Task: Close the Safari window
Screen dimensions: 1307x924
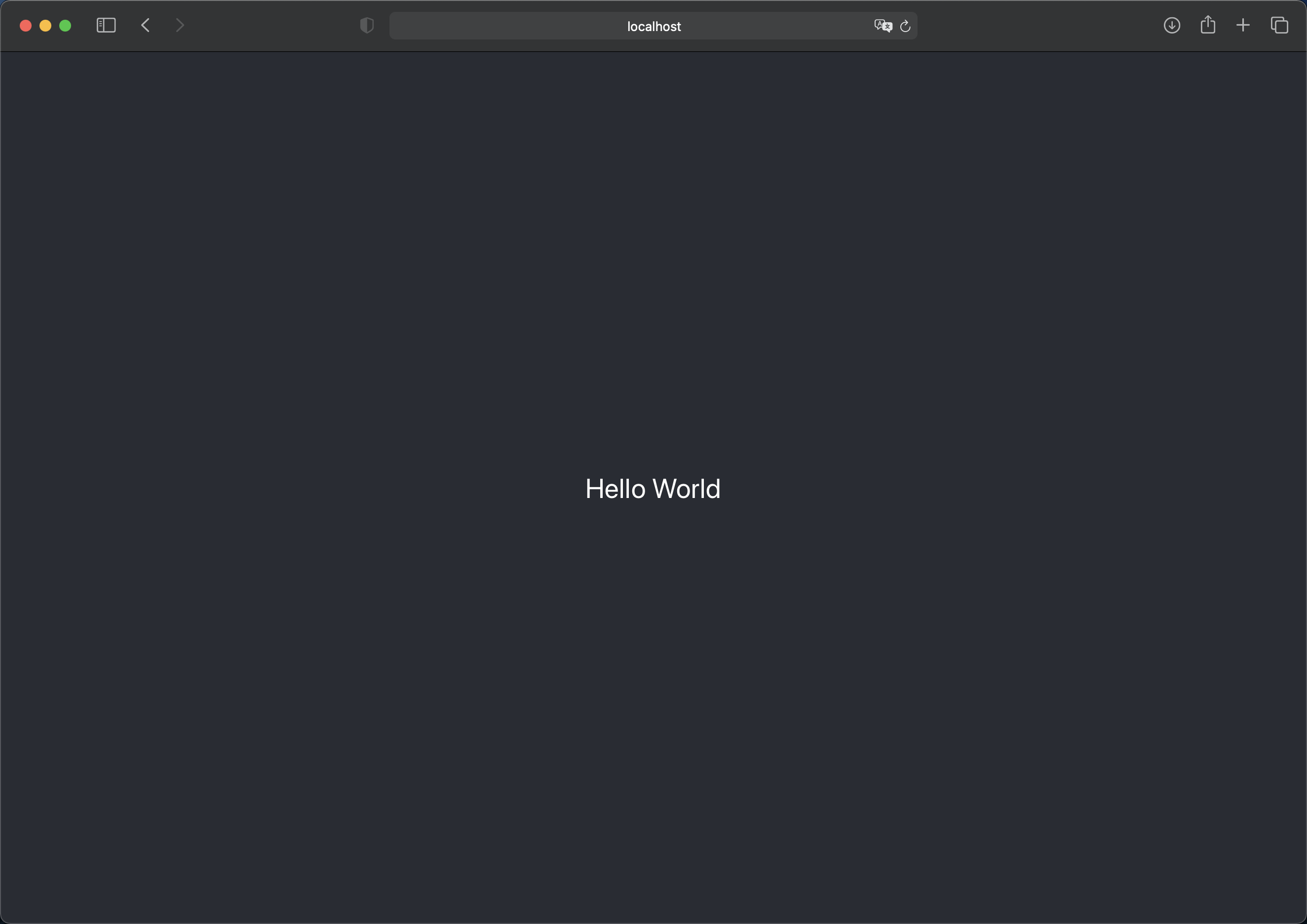Action: [x=26, y=26]
